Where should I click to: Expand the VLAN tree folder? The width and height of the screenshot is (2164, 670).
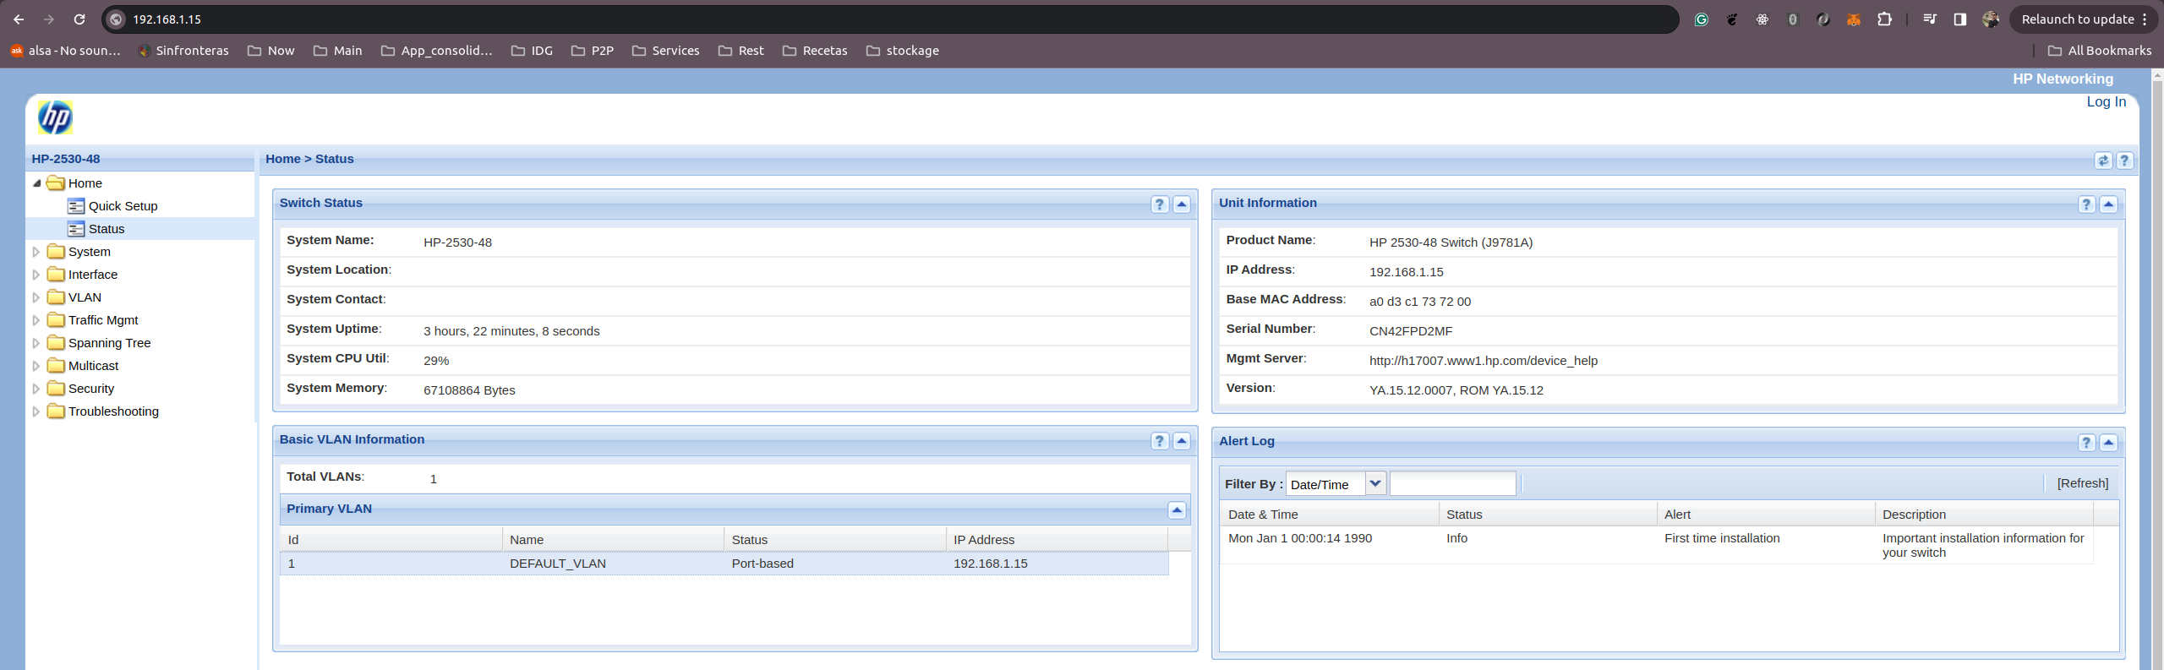click(36, 297)
